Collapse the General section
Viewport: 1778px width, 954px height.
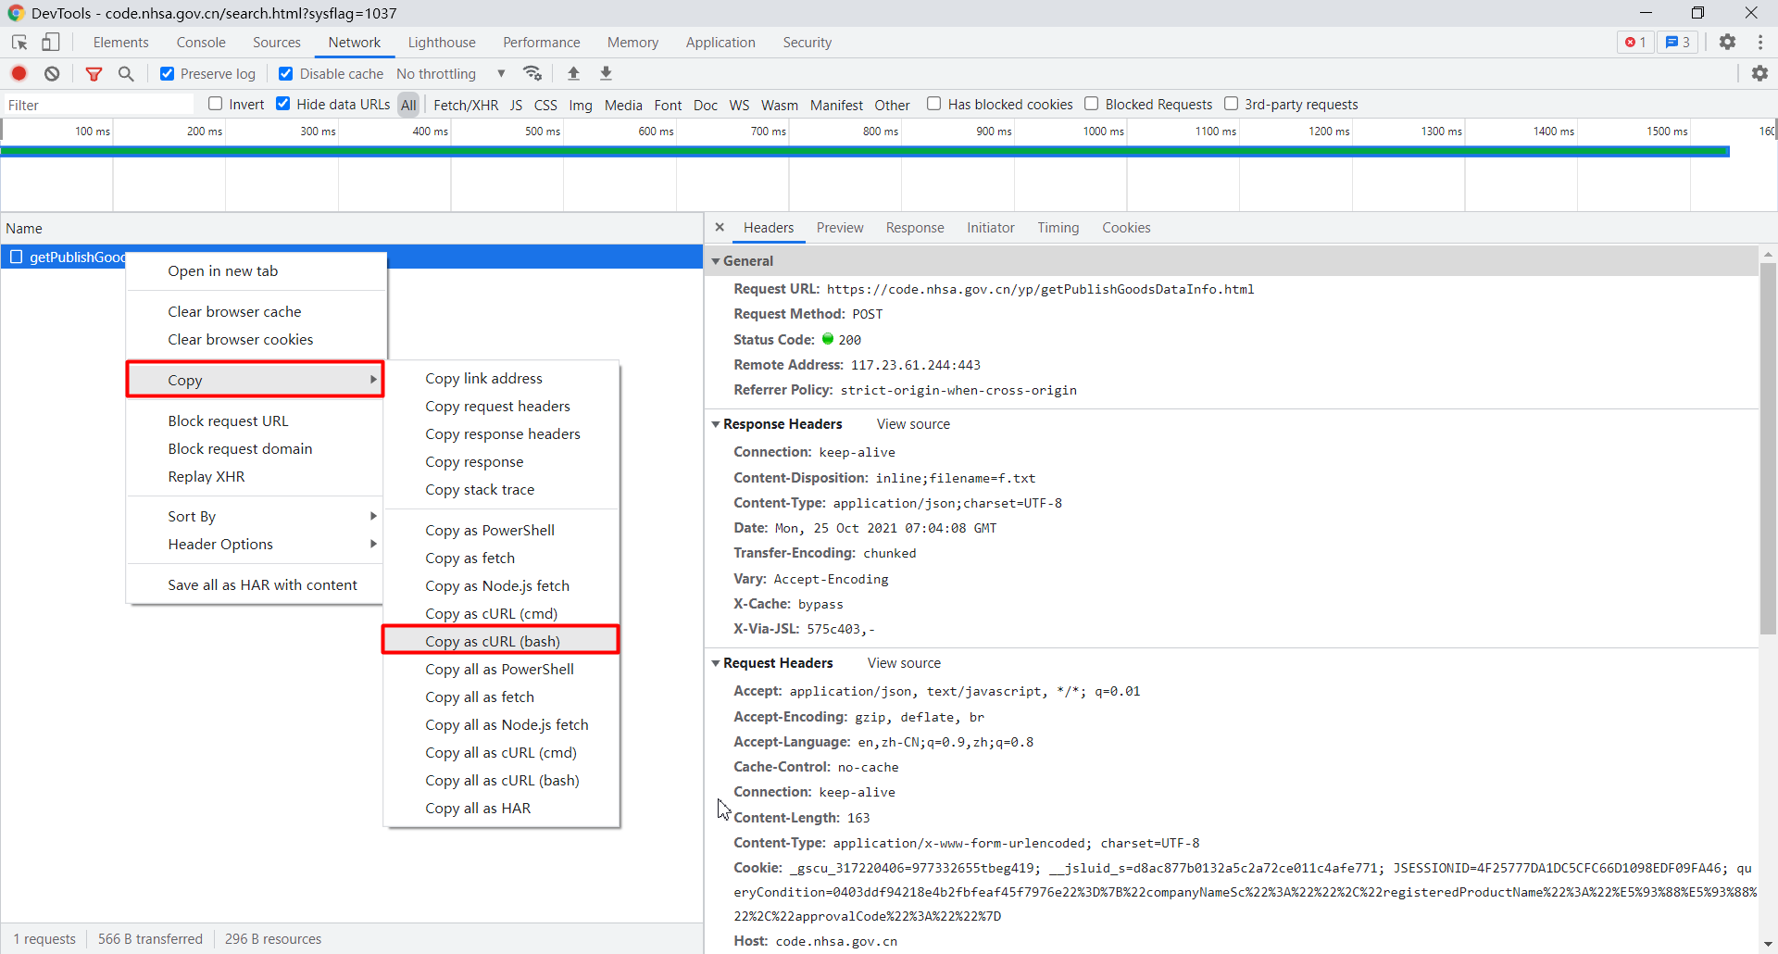(718, 261)
